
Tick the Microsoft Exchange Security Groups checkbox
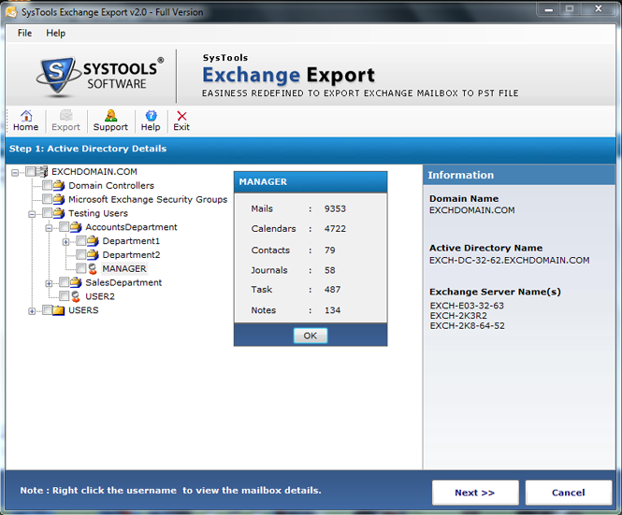(x=47, y=199)
